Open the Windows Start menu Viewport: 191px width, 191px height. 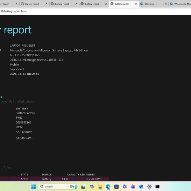33,187
